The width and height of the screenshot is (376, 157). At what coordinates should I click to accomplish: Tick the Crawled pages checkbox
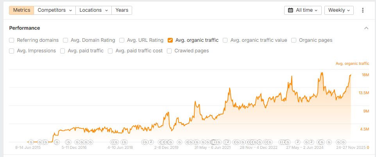click(x=169, y=51)
